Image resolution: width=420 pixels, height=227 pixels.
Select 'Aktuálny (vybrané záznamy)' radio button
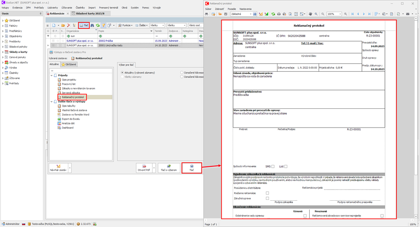pos(122,72)
